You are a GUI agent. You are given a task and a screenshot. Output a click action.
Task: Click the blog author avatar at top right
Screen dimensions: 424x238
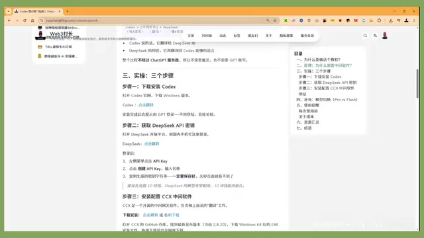tap(385, 36)
